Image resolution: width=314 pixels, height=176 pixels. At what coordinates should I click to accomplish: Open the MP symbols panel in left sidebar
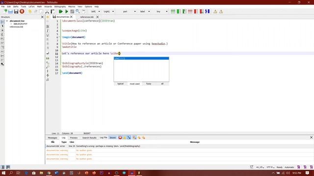(x=2, y=43)
